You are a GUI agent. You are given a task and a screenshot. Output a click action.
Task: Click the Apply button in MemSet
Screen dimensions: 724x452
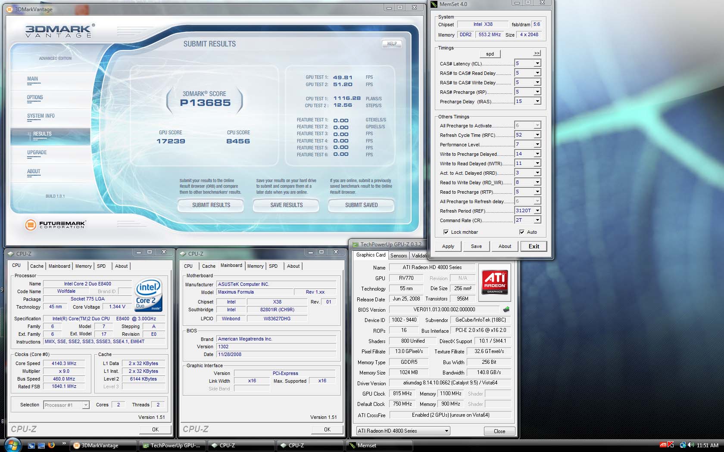coord(448,246)
